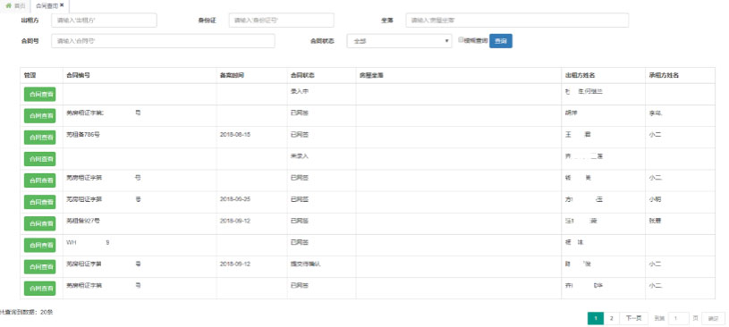Open 合同查看 for the 未录入 row
729x327 pixels.
click(40, 159)
